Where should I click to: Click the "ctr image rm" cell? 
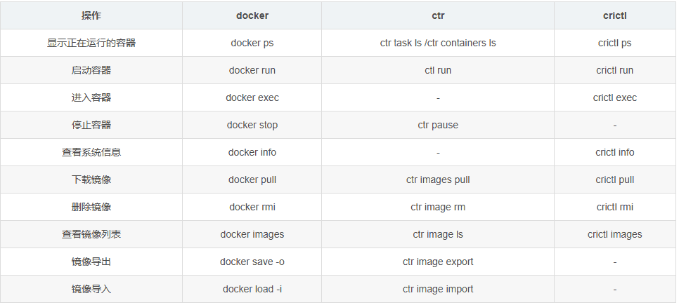pos(437,207)
